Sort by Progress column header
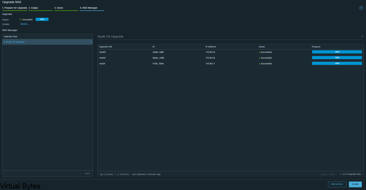The image size is (366, 190). pyautogui.click(x=316, y=47)
